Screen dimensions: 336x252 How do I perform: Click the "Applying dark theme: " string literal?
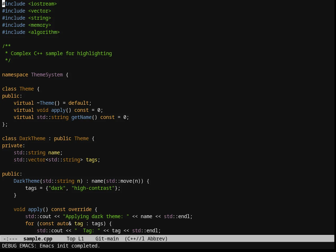coord(96,216)
